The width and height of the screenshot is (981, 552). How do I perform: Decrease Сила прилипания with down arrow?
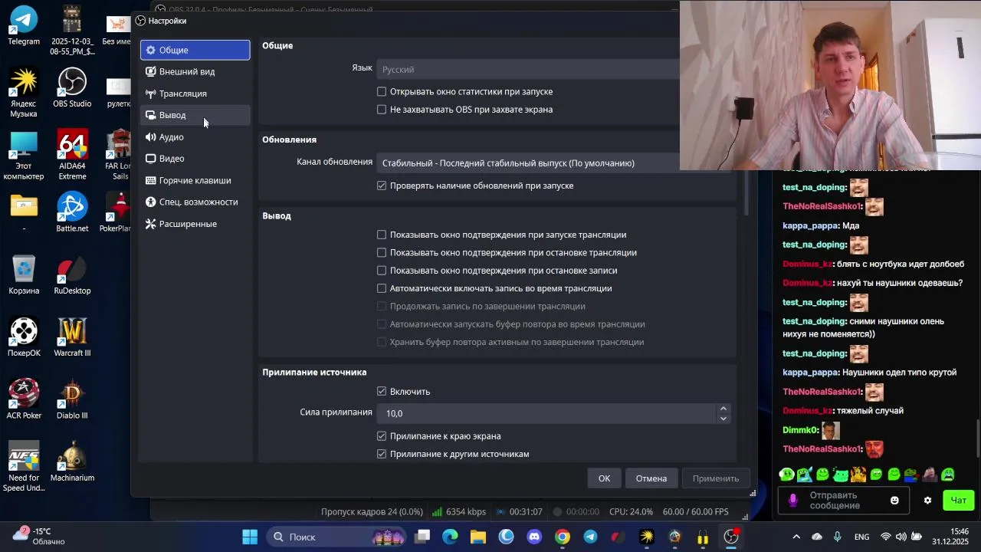pyautogui.click(x=723, y=419)
